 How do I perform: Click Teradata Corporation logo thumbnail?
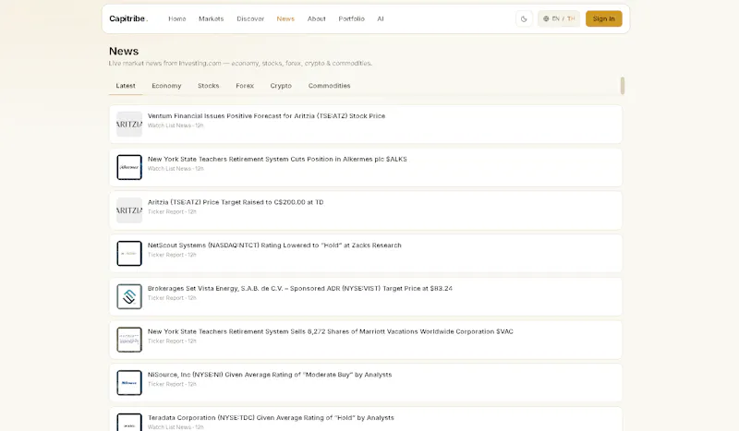129,422
